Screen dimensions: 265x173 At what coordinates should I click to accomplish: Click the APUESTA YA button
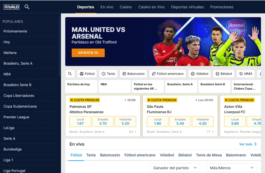pos(88,53)
